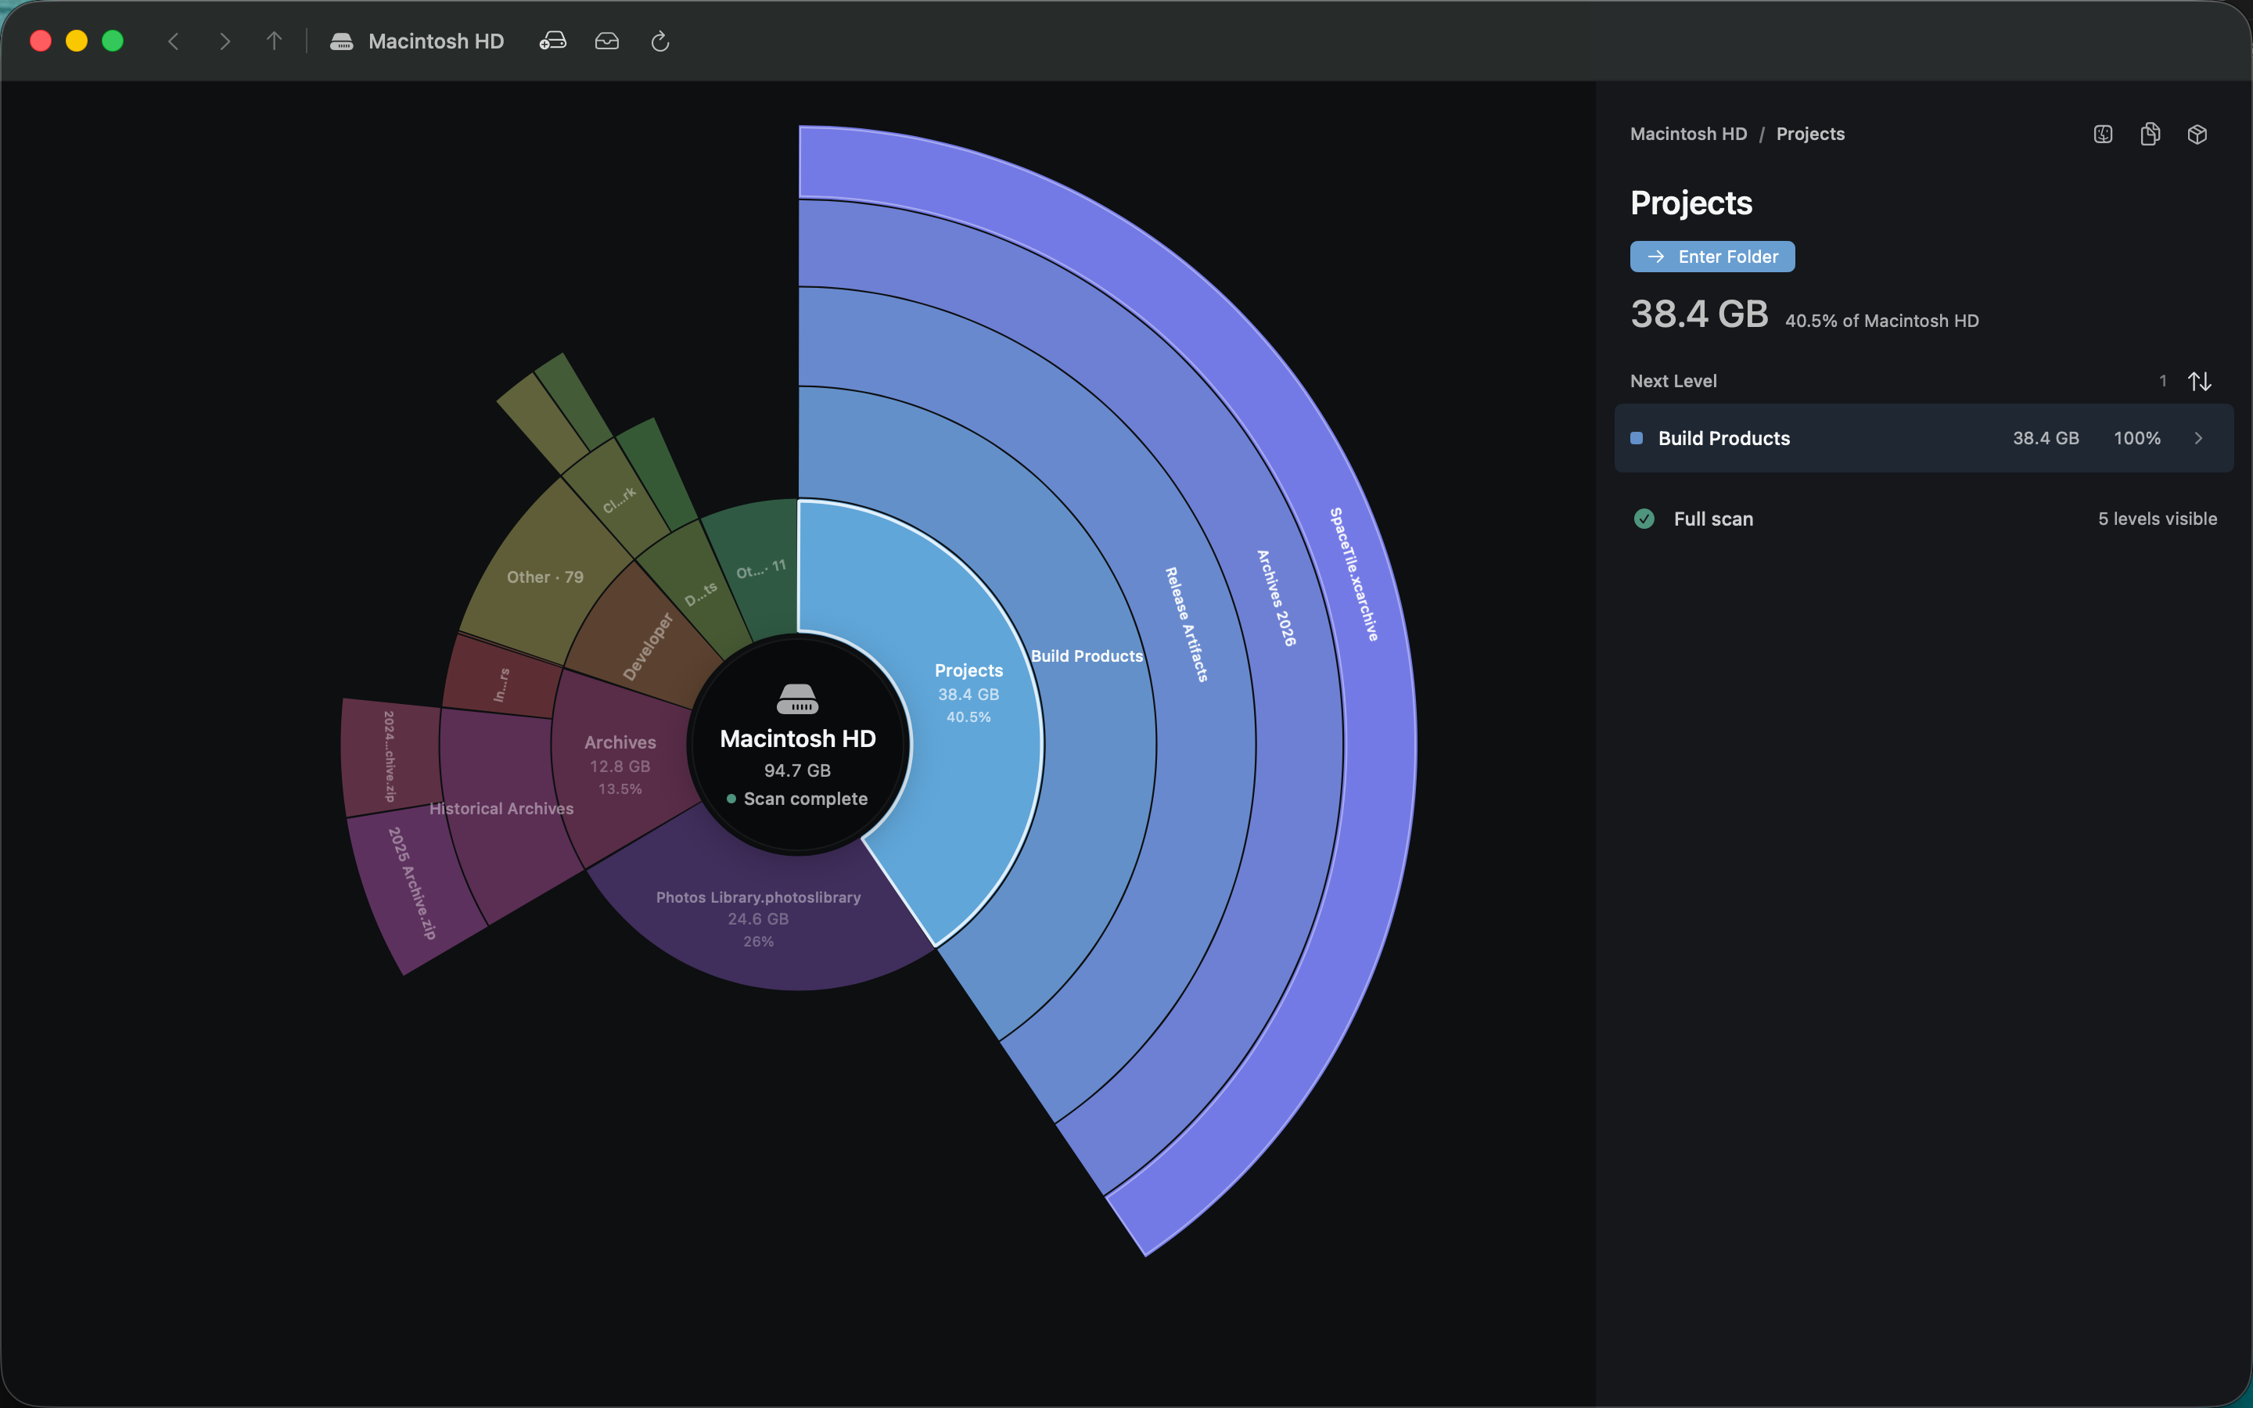The image size is (2253, 1408).
Task: Select the Archives 12.8 GB segment
Action: pyautogui.click(x=620, y=766)
